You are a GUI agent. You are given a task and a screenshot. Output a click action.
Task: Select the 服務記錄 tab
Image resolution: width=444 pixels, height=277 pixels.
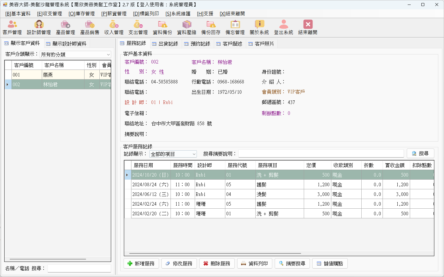tap(133, 43)
